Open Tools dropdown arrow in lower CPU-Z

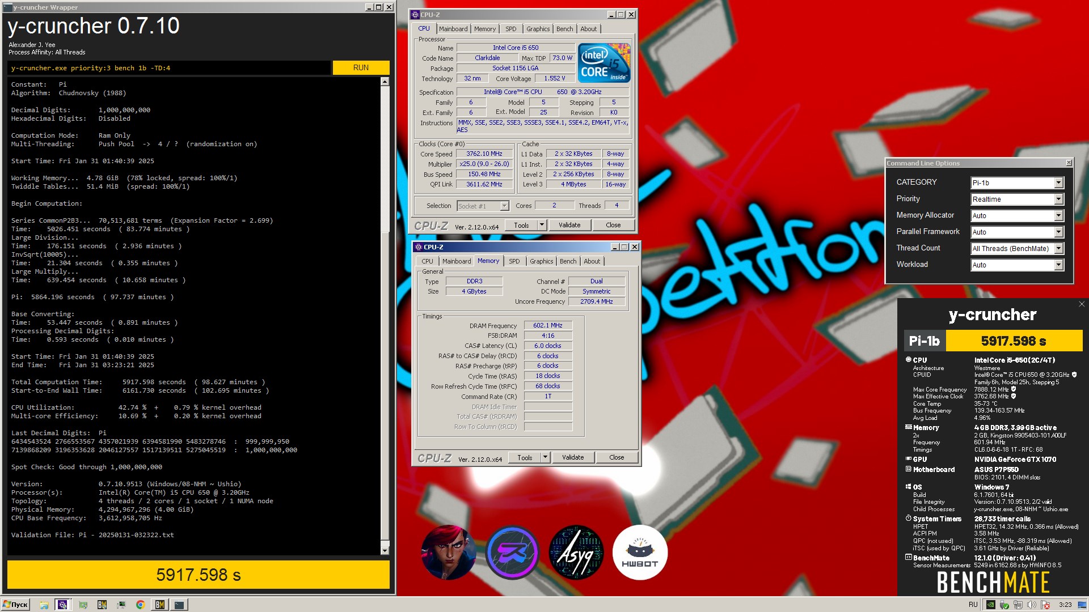tap(545, 457)
